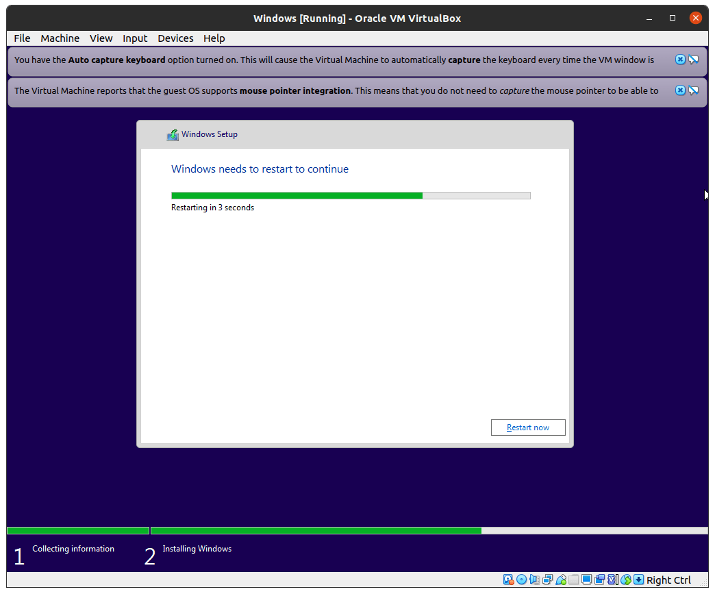Click the display status icon
Image resolution: width=715 pixels, height=594 pixels.
tap(586, 580)
